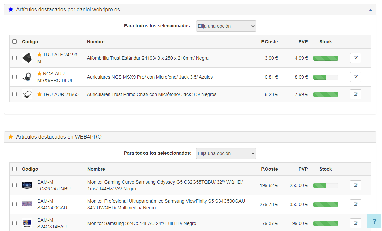Click stock bar for Samsung Odyssey G5
The width and height of the screenshot is (382, 231).
(325, 185)
